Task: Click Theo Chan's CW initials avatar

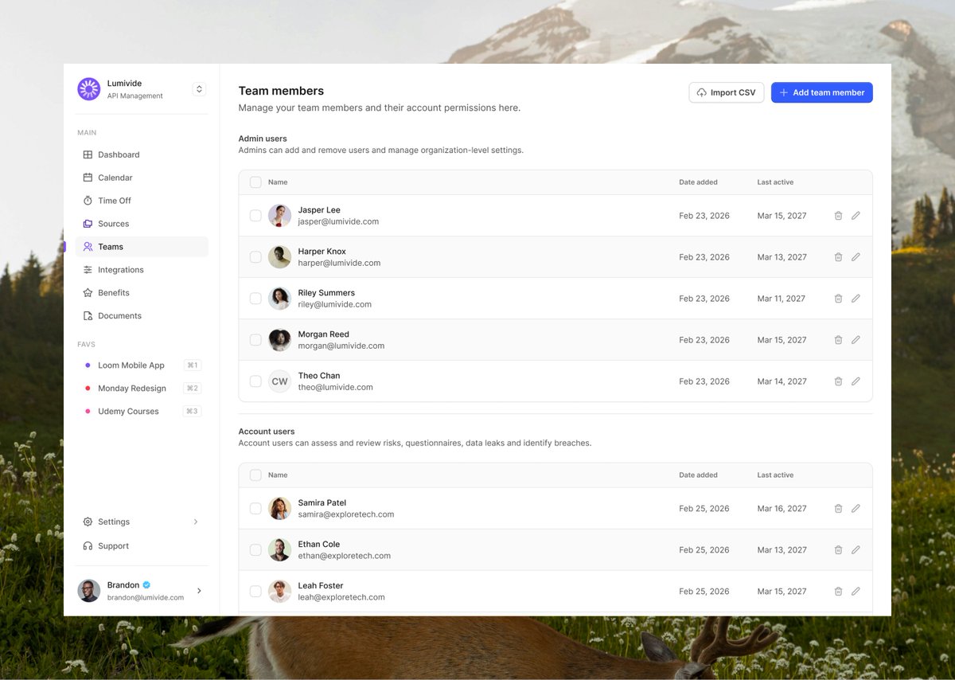Action: 279,381
